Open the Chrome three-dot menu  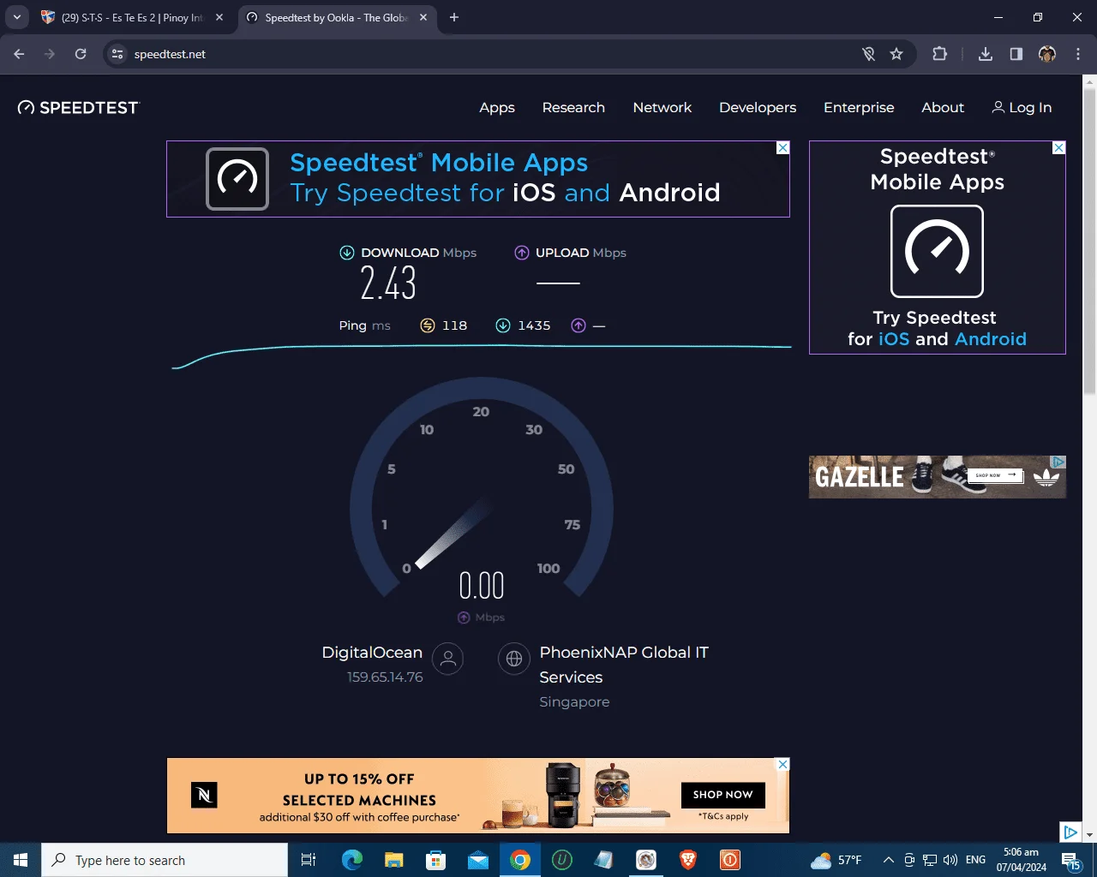pos(1078,54)
